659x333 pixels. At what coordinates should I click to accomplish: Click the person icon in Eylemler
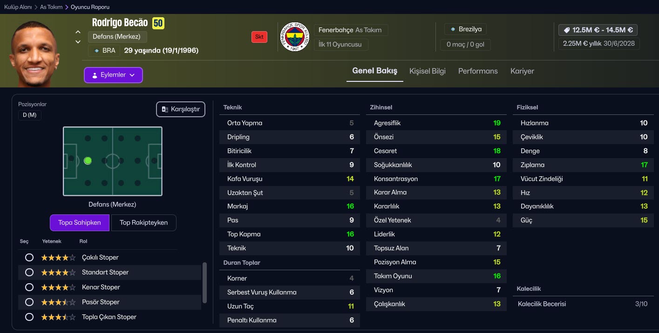[x=95, y=75]
